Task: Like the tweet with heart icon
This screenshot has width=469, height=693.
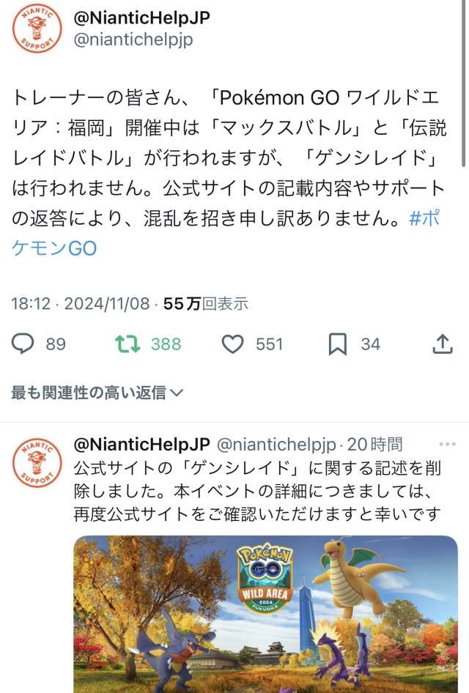Action: [x=232, y=344]
